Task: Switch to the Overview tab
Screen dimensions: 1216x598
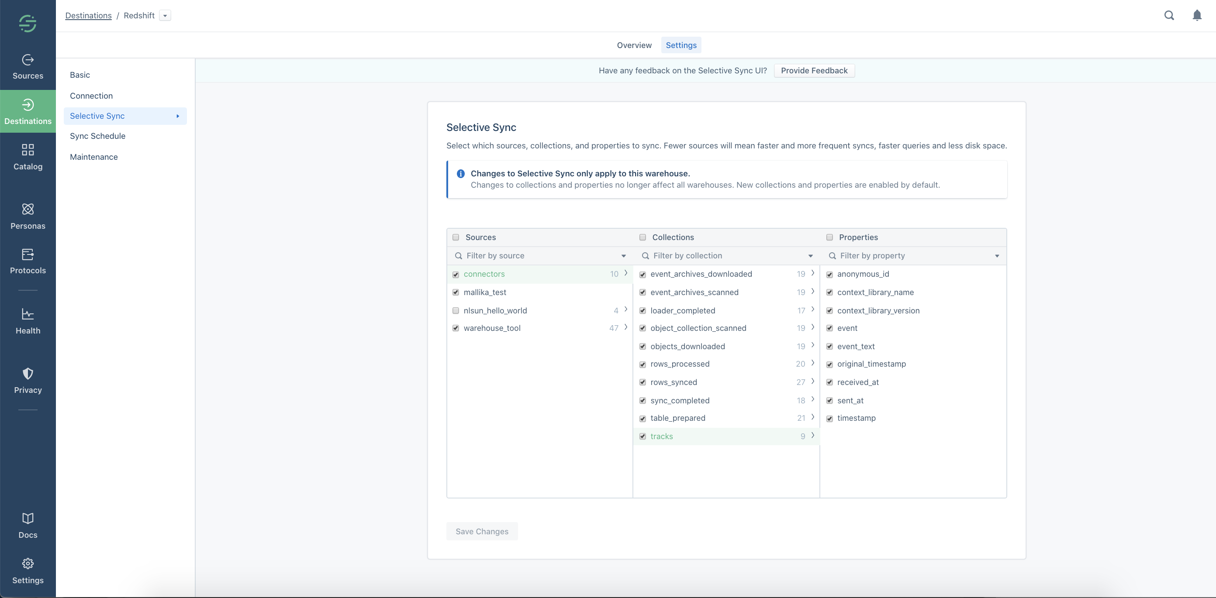Action: (x=634, y=45)
